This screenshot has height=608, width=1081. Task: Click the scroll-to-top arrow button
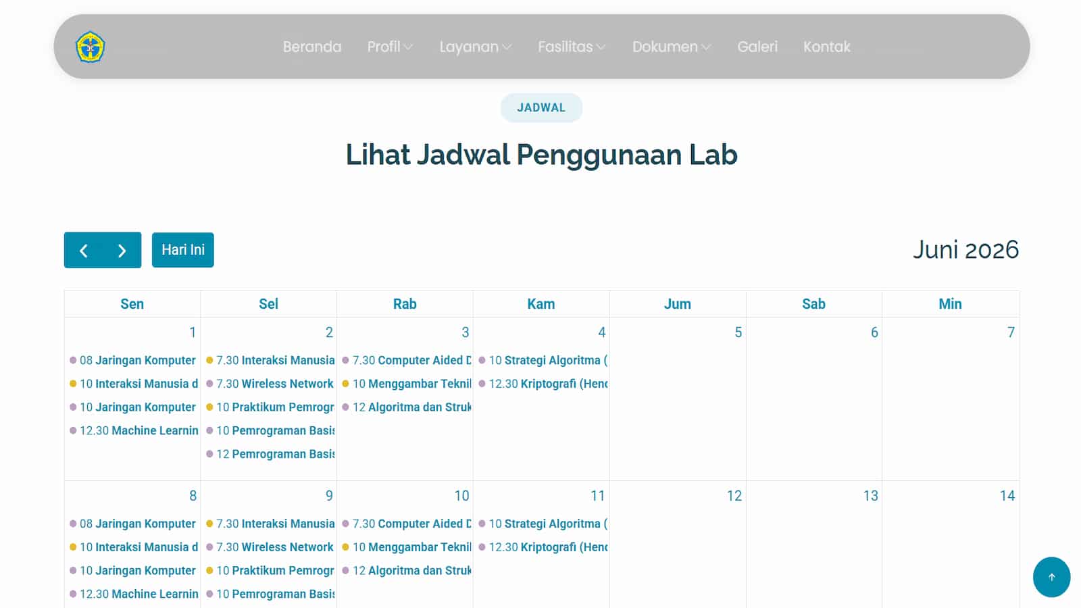coord(1051,577)
